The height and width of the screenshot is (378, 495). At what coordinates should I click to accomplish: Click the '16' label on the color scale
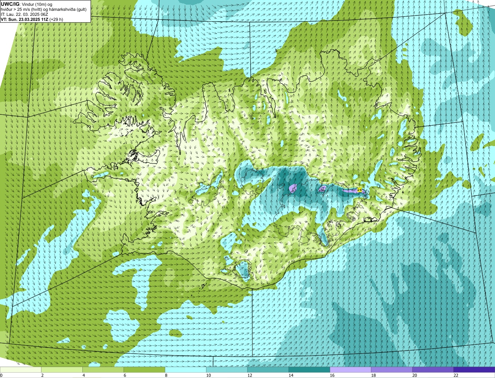click(332, 375)
